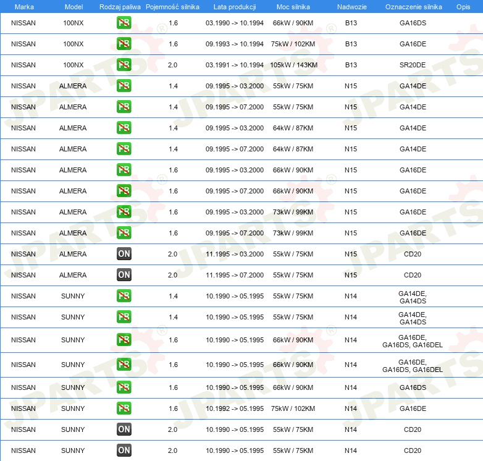Select NISSAN in the SR20DE row
This screenshot has width=483, height=461.
point(23,65)
